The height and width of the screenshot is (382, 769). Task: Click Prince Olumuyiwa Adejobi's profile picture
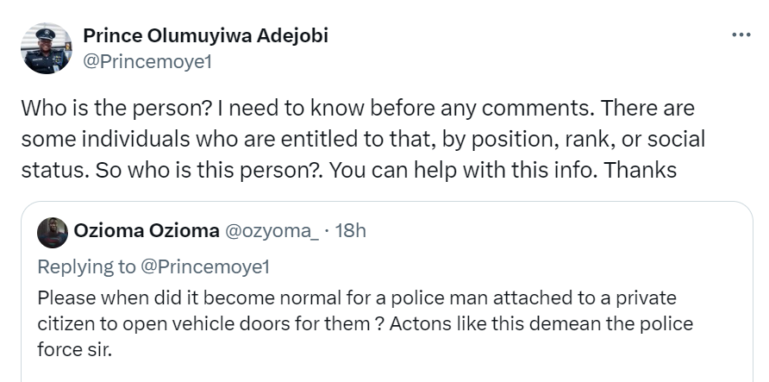coord(47,48)
